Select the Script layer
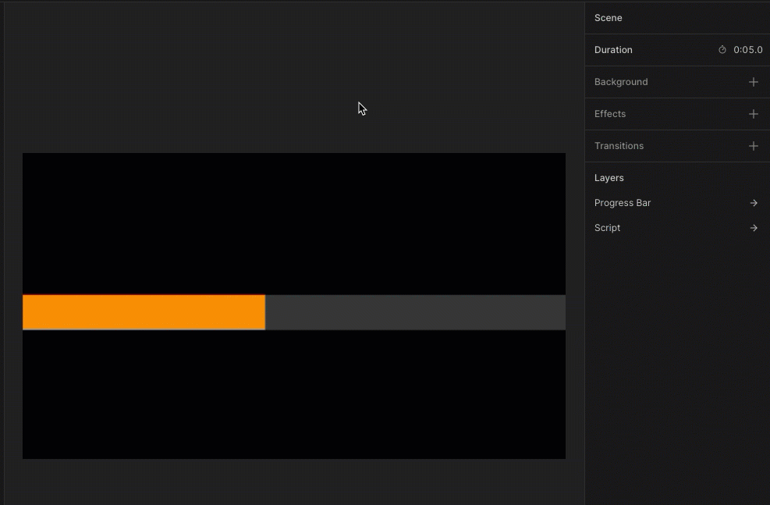This screenshot has height=505, width=770. 607,227
